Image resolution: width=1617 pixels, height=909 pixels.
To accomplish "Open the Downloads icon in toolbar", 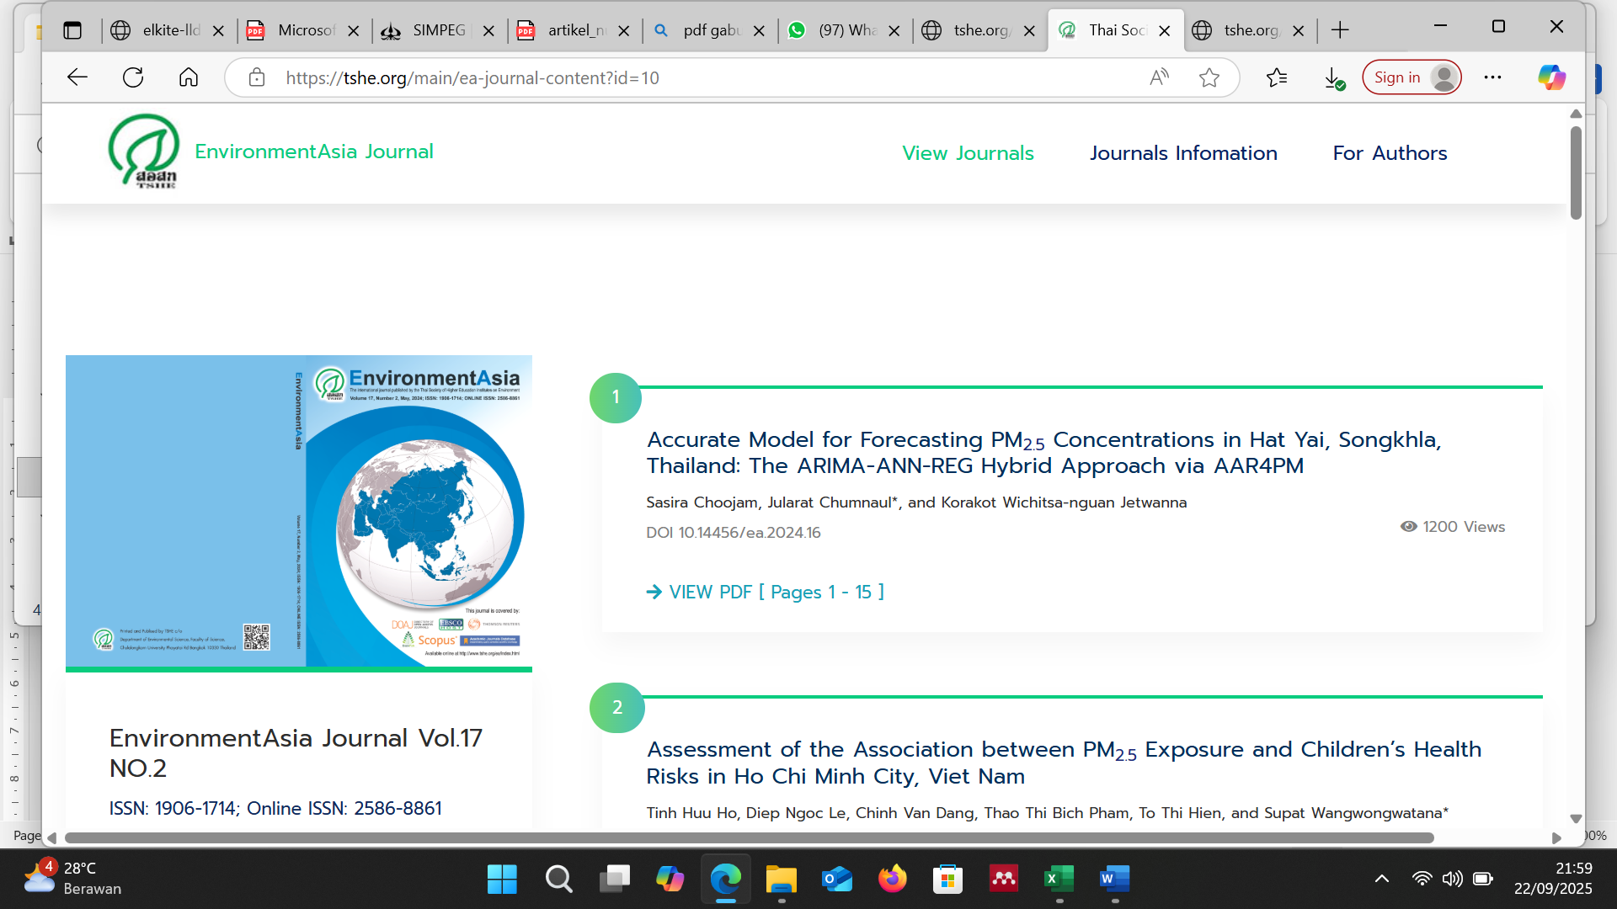I will click(x=1333, y=77).
